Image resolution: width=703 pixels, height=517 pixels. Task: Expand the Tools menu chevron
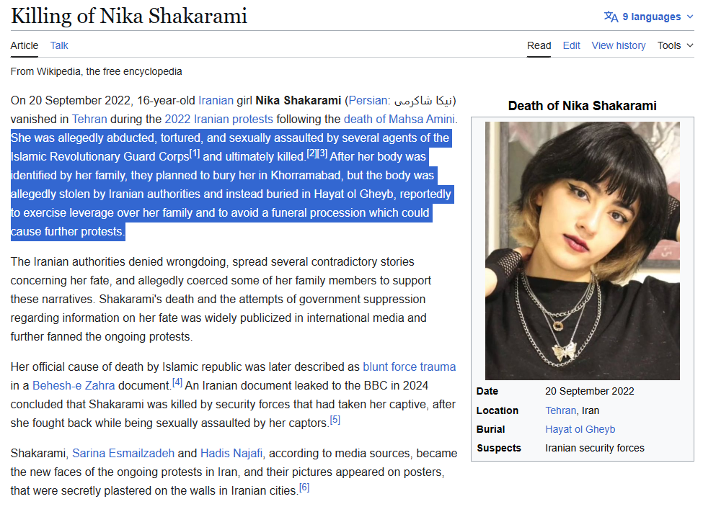(690, 45)
